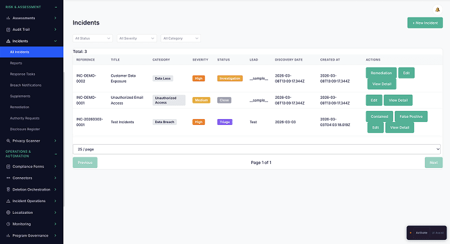Click the Privacy Scanner magnifier icon

point(8,141)
